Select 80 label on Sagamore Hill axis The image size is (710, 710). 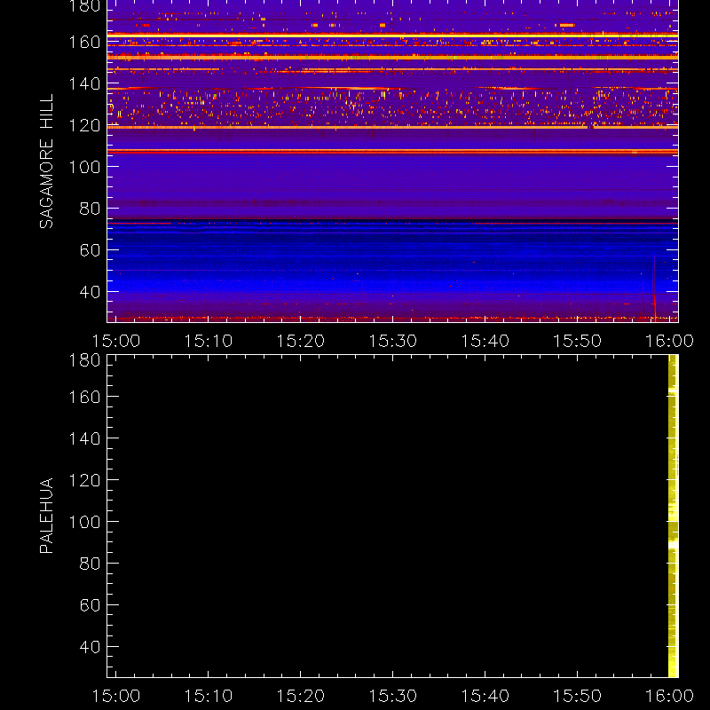coord(90,209)
